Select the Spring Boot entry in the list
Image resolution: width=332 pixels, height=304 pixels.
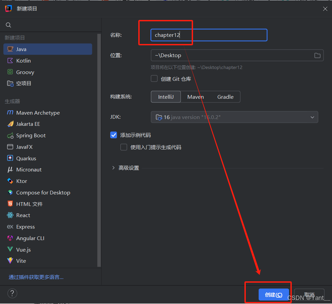coord(48,135)
